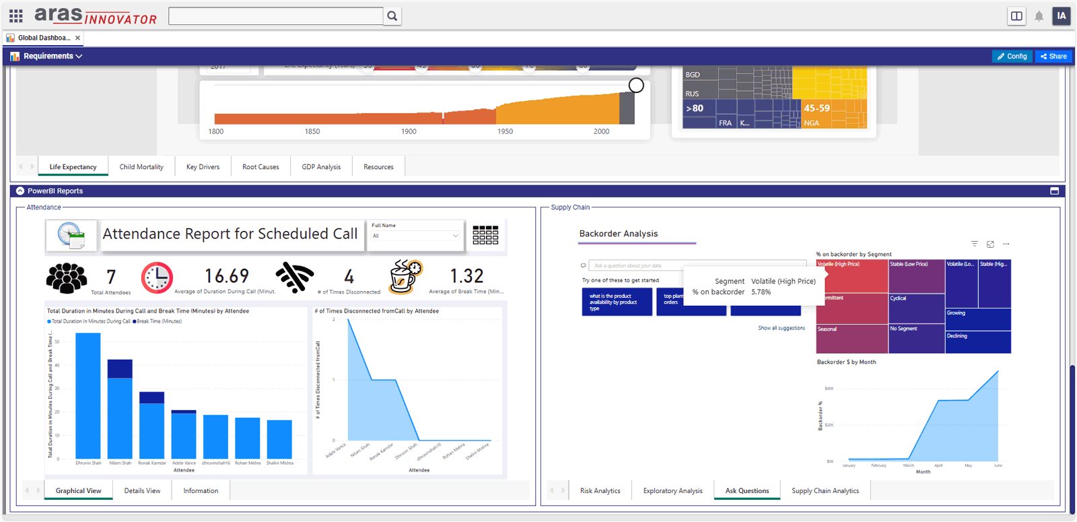The image size is (1077, 522).
Task: Open the Aras apps grid menu
Action: click(x=15, y=15)
